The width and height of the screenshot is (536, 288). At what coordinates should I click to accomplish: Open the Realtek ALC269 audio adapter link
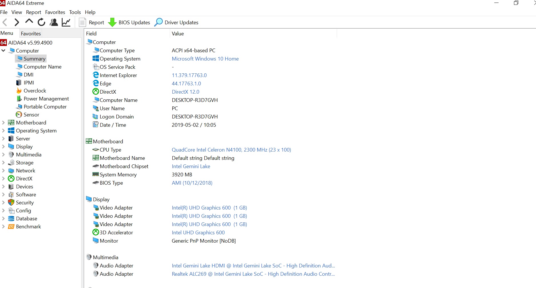[253, 274]
